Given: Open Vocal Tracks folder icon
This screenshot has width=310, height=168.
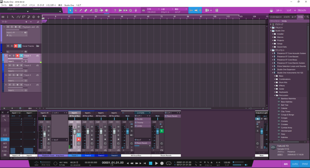Looking at the screenshot, I should coord(38,46).
